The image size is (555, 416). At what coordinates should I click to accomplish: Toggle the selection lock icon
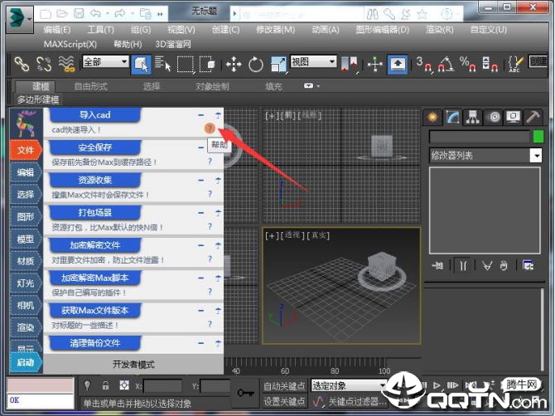click(105, 385)
